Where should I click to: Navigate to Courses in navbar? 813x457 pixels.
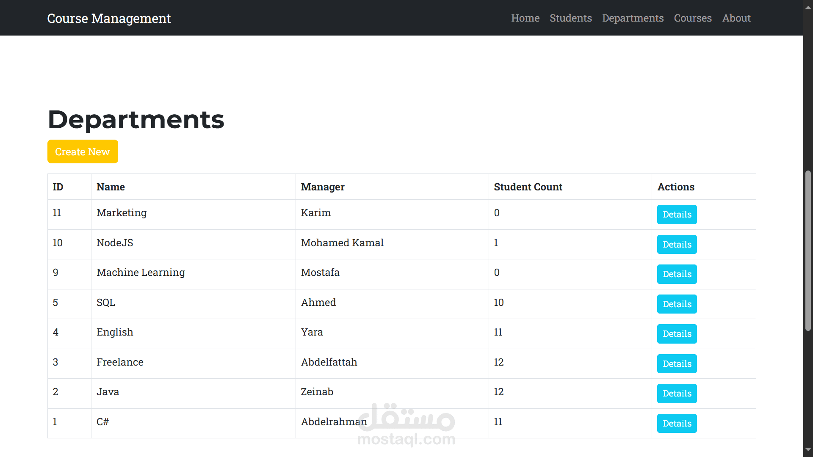(x=692, y=18)
